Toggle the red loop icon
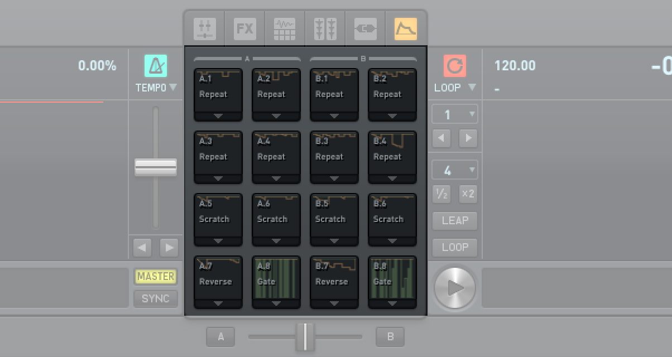The height and width of the screenshot is (357, 672). (455, 66)
